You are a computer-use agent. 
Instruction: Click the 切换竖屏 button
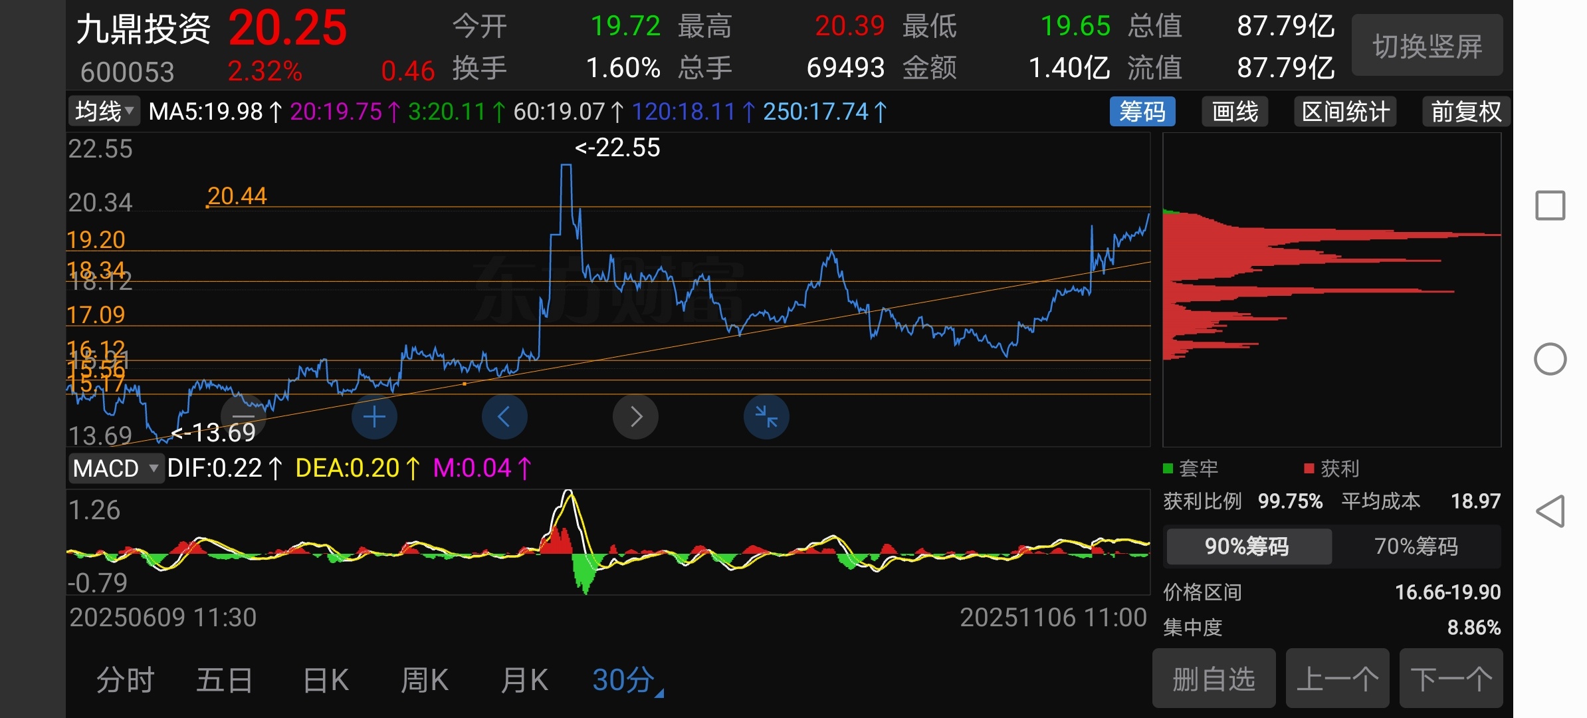pyautogui.click(x=1427, y=47)
